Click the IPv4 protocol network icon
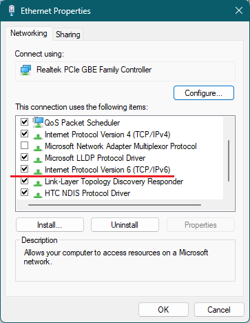The height and width of the screenshot is (323, 250). [38, 136]
